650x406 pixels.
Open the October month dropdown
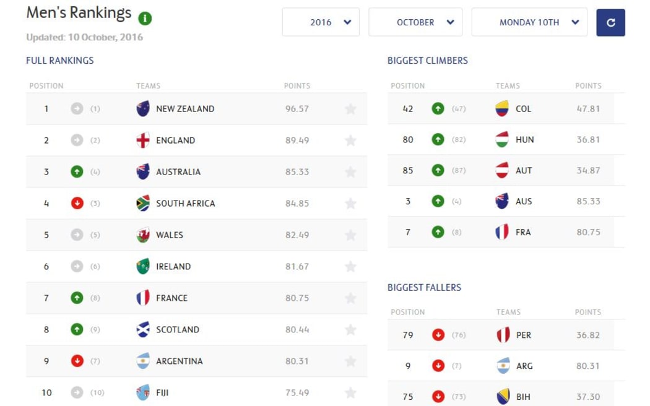pyautogui.click(x=415, y=22)
